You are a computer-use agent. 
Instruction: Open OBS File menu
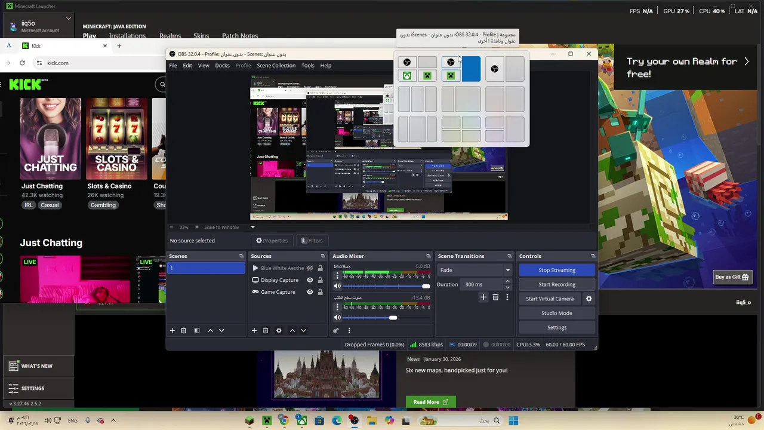pyautogui.click(x=172, y=65)
